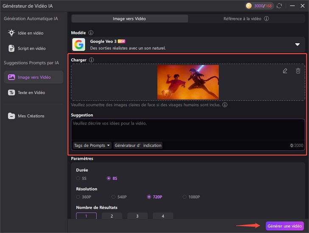
Task: Refresh credits with the circular arrows icon
Action: click(x=279, y=6)
